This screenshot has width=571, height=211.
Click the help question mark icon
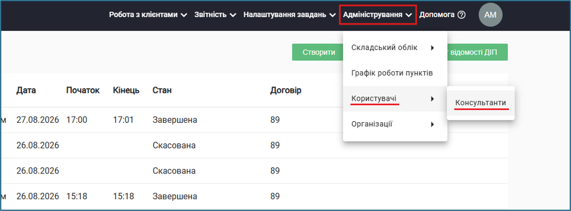pyautogui.click(x=461, y=15)
